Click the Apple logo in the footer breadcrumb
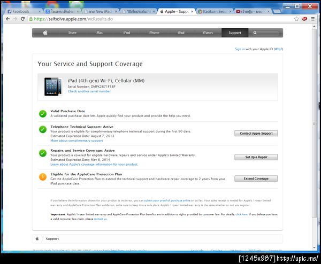The width and height of the screenshot is (321, 264). tap(37, 239)
